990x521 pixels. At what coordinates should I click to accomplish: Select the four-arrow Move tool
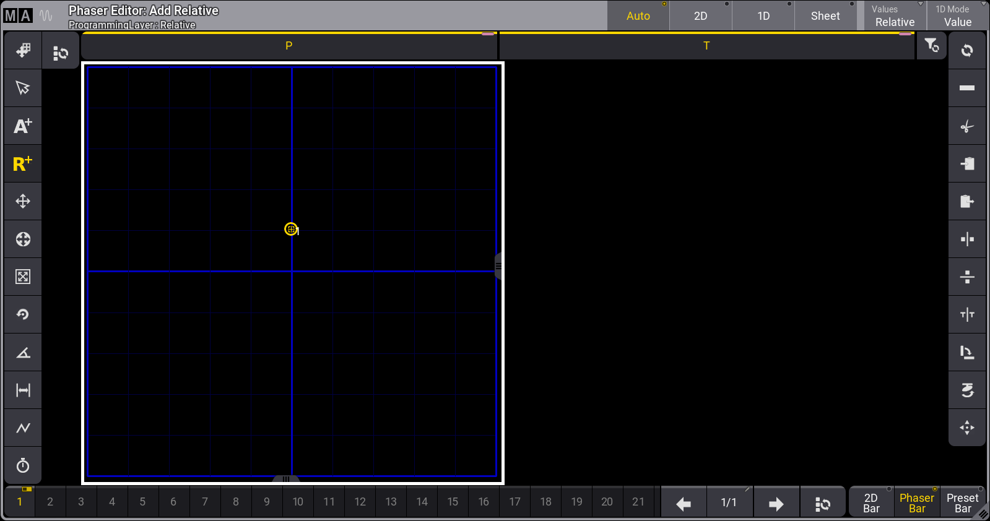[23, 202]
